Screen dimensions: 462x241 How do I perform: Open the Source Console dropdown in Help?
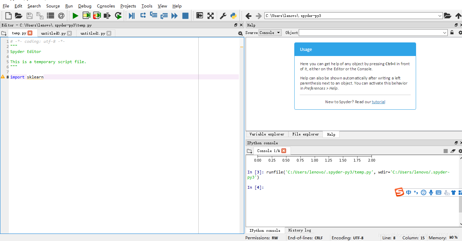click(x=270, y=33)
